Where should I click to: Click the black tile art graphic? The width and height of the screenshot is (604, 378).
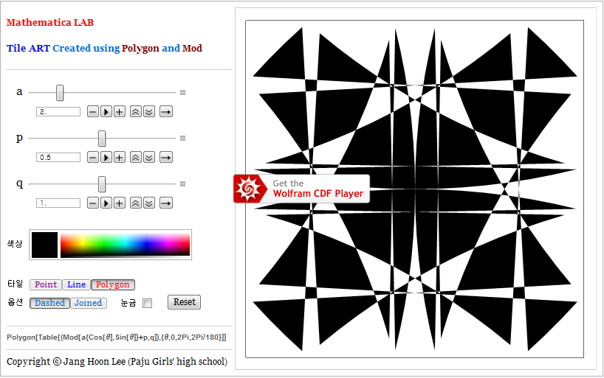coord(414,189)
